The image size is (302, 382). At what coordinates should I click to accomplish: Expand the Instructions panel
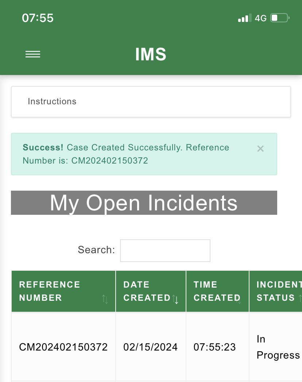pos(151,102)
